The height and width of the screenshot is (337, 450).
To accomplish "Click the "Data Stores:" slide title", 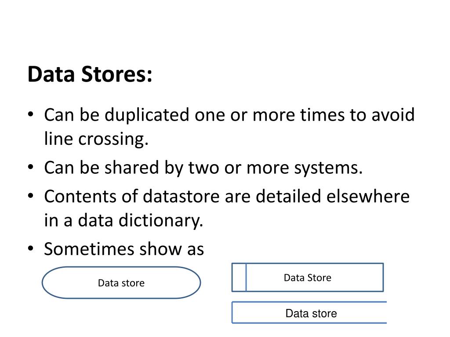I will (x=90, y=74).
